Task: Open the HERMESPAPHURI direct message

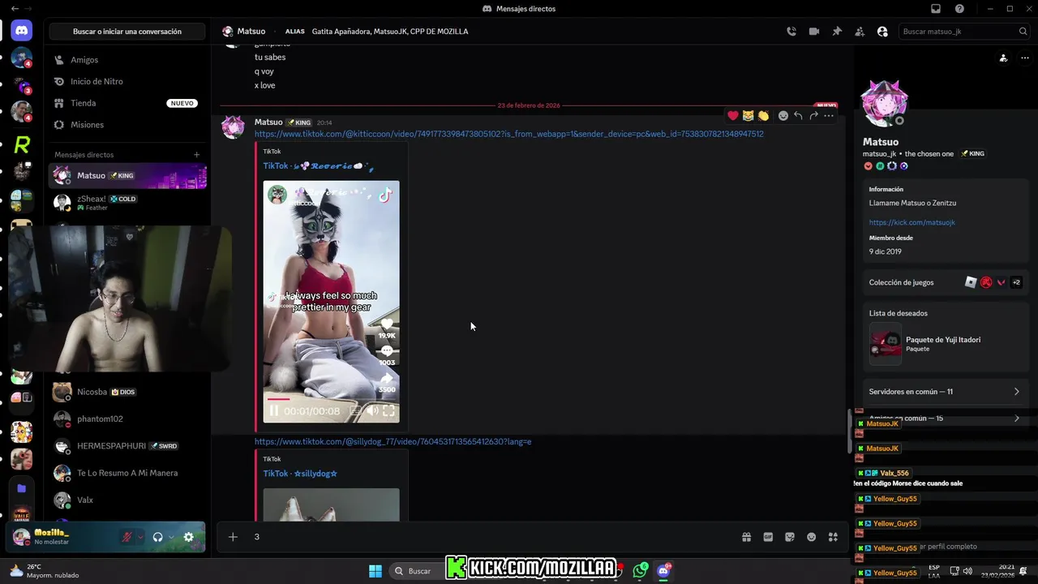Action: 127,446
